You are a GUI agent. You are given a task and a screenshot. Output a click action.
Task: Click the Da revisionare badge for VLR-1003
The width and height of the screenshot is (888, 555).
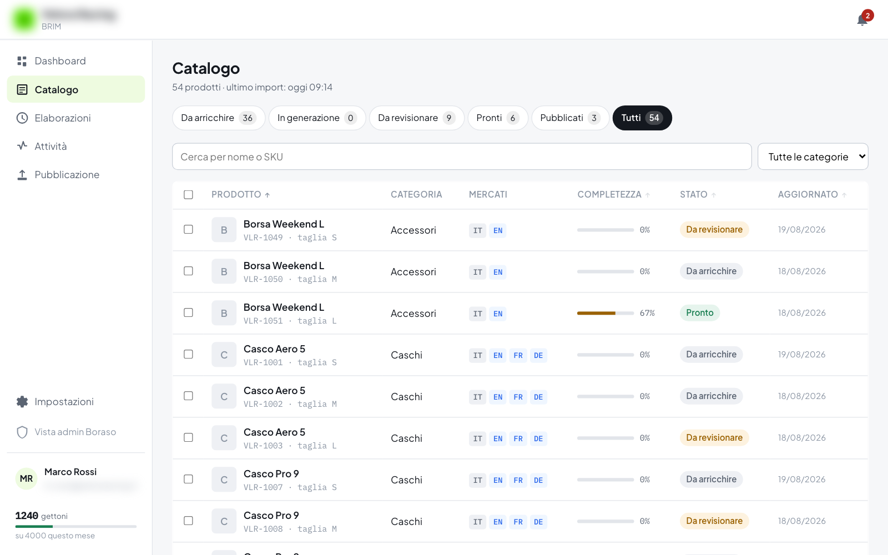pos(714,437)
